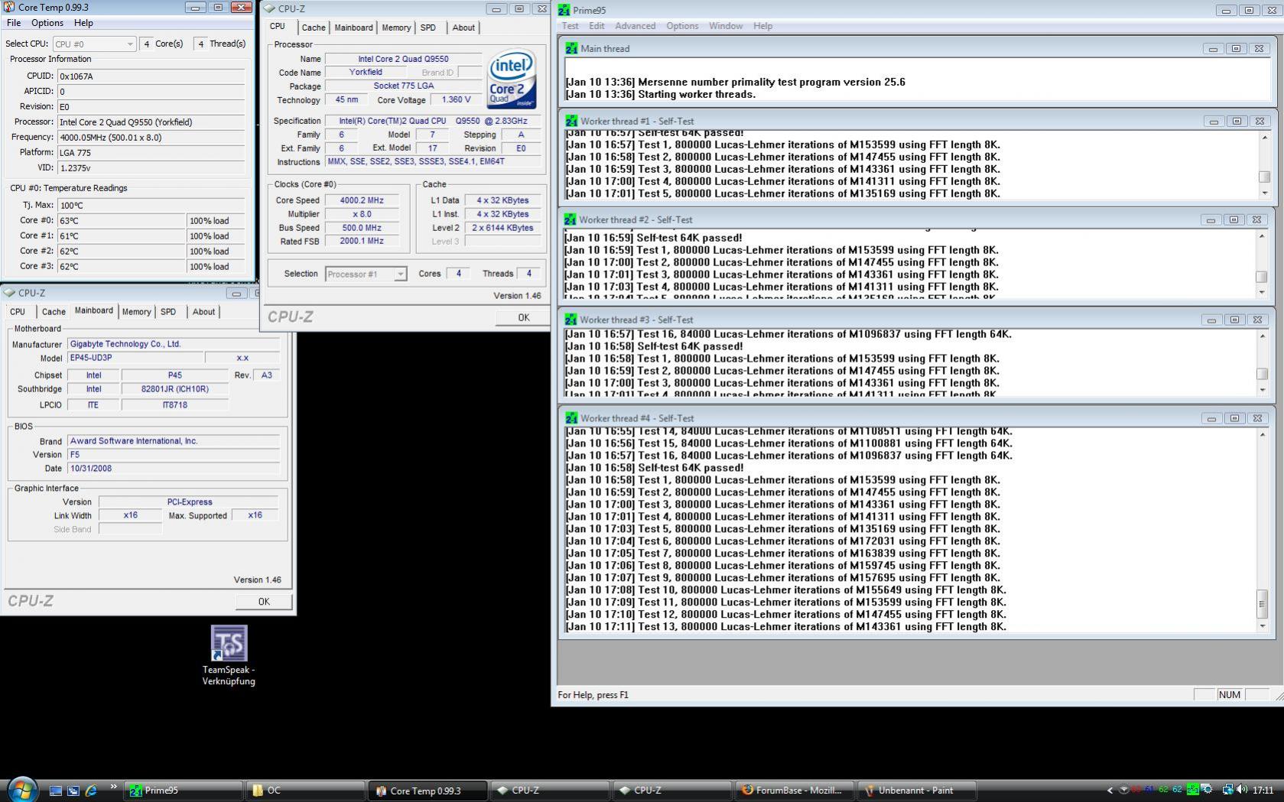Open the Window menu in Prime95
This screenshot has width=1284, height=802.
coord(726,26)
